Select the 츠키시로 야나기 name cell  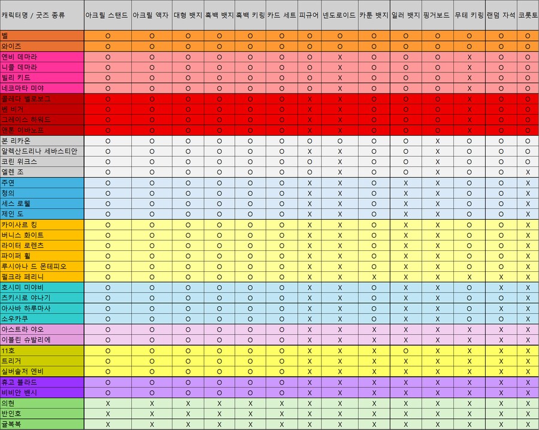pos(42,298)
